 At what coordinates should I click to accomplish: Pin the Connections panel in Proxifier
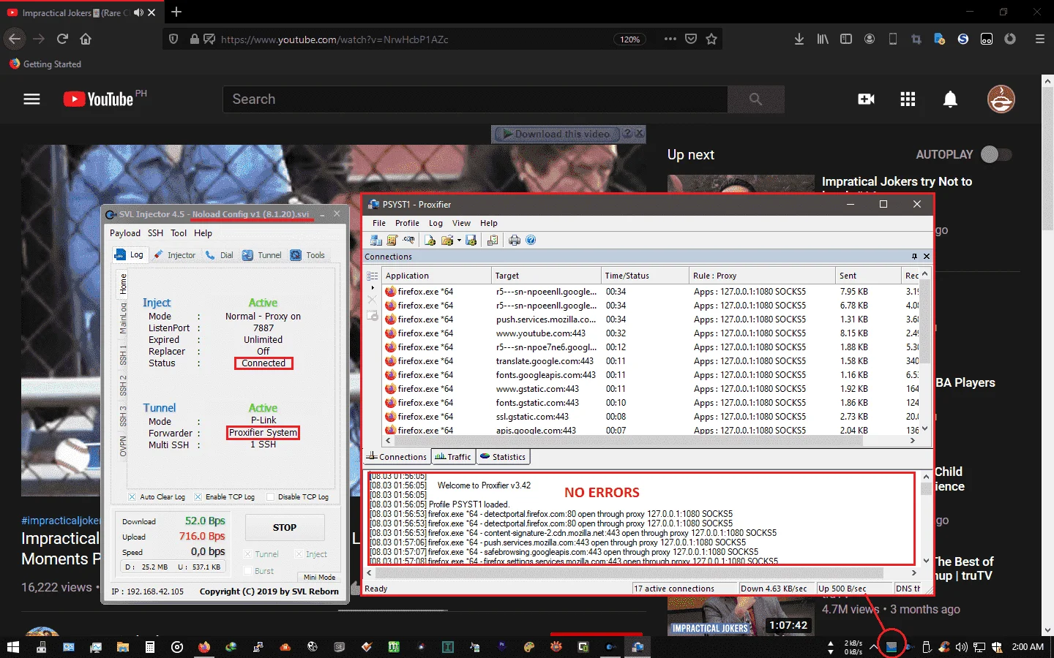[x=914, y=257]
